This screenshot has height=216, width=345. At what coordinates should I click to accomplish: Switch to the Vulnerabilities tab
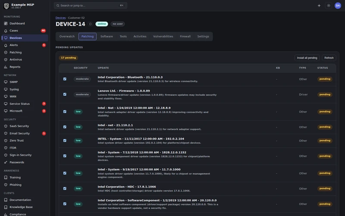click(163, 36)
